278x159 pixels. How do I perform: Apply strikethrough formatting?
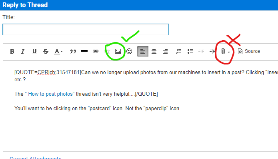[46, 51]
